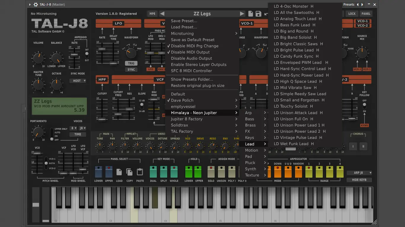Viewport: 405px width, 227px height.
Task: Open the SYNC MODE HOST dropdown
Action: pos(78,80)
